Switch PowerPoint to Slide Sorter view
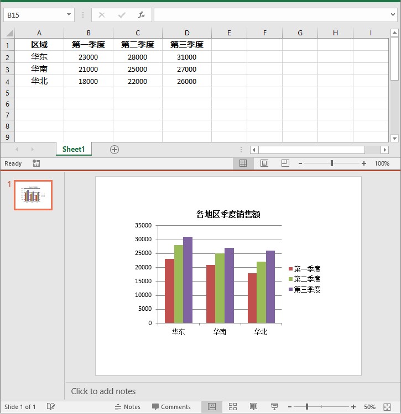Viewport: 401px width, 414px height. tap(233, 407)
